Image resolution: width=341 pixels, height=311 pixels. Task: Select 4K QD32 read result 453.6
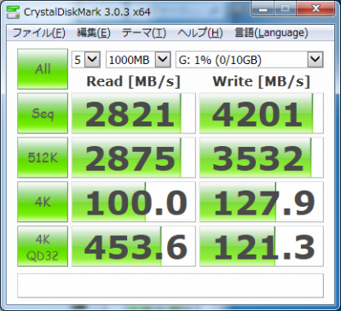tap(134, 246)
